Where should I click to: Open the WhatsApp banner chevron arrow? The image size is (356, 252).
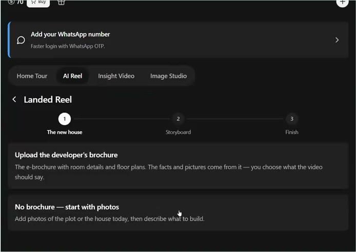(x=337, y=40)
